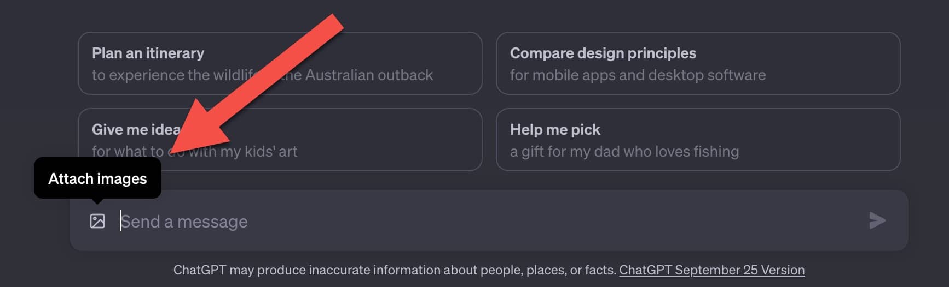Viewport: 949px width, 287px height.
Task: Click the "Australian outback" subtitle text
Action: coord(369,75)
